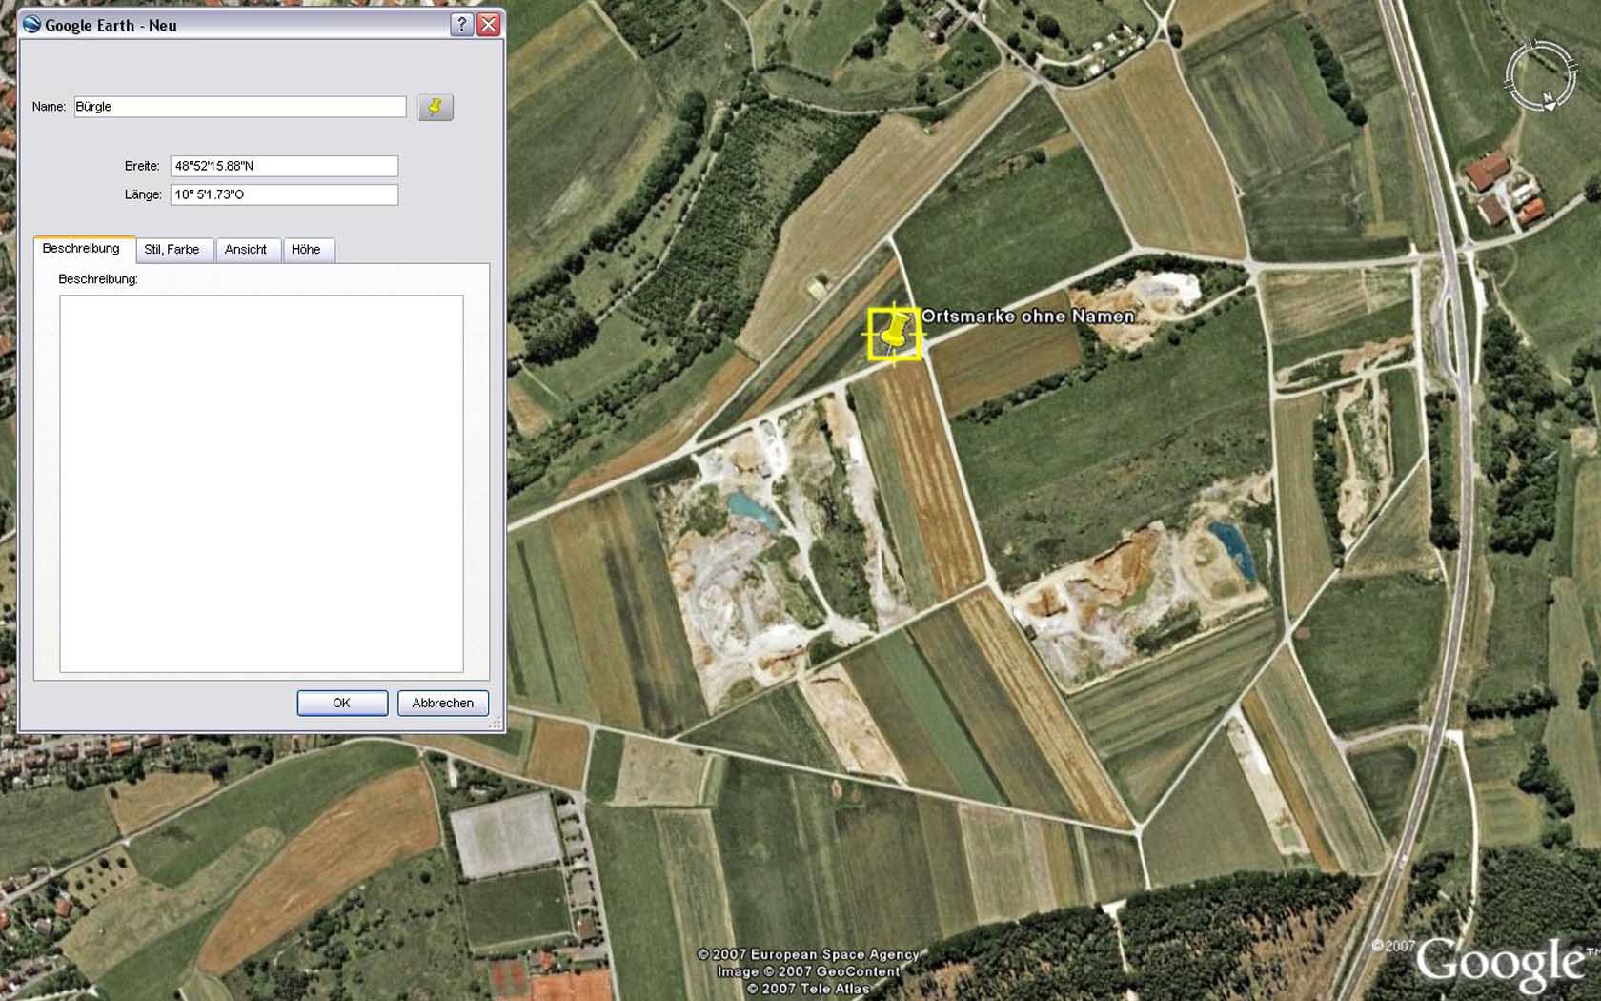
Task: Click the Länge longitude input field
Action: 284,194
